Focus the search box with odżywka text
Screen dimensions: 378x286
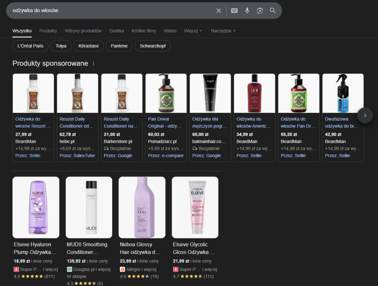tap(111, 11)
